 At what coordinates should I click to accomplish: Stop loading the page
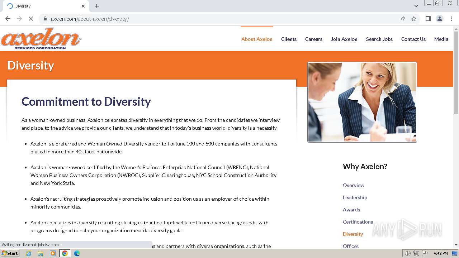click(31, 19)
